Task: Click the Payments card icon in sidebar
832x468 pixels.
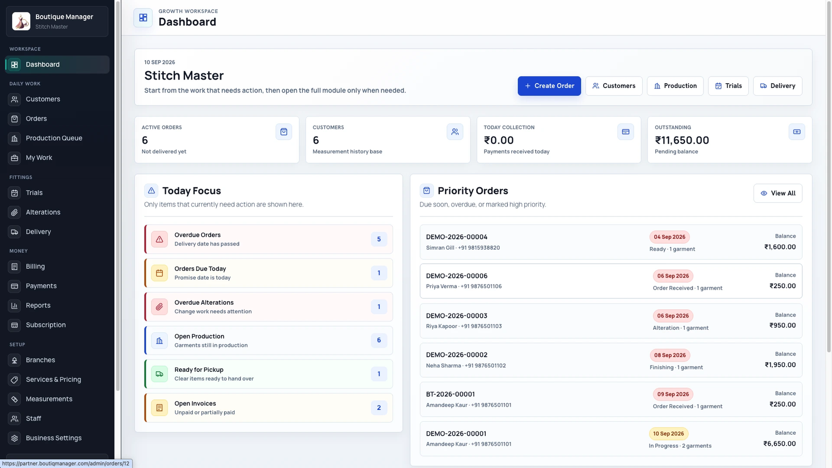Action: (15, 286)
